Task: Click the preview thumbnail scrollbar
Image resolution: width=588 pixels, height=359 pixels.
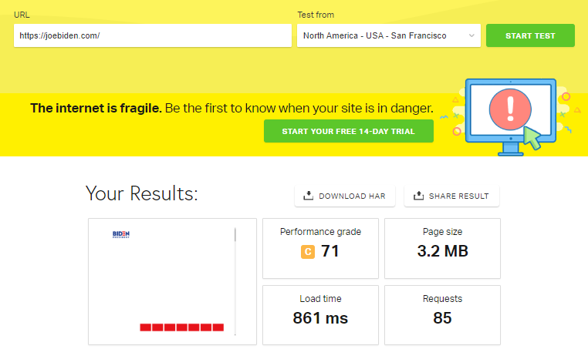Action: point(235,281)
